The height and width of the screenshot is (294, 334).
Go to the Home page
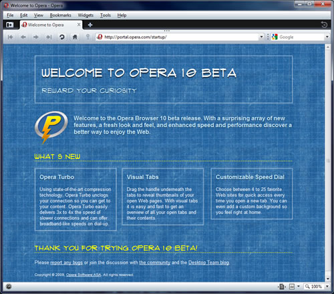pyautogui.click(x=75, y=37)
